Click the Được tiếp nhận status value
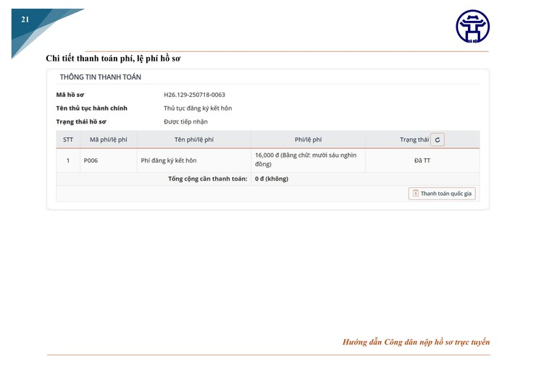The height and width of the screenshot is (378, 536). [x=185, y=121]
